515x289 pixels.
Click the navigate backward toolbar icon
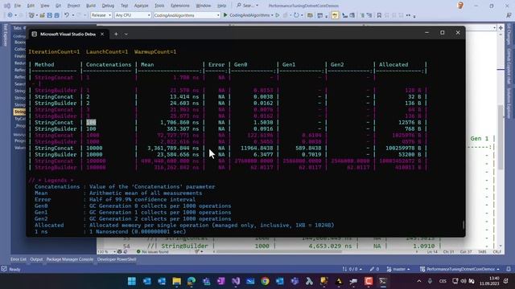tap(10, 15)
